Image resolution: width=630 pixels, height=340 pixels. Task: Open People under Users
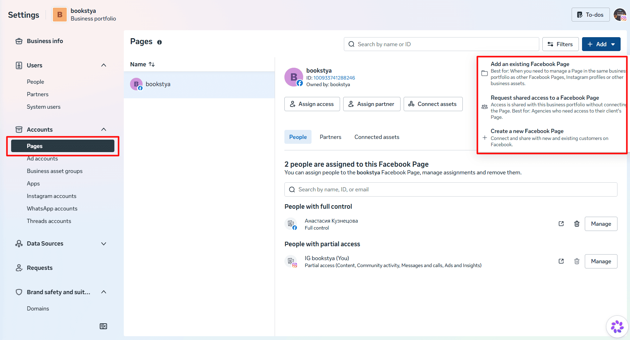(35, 82)
